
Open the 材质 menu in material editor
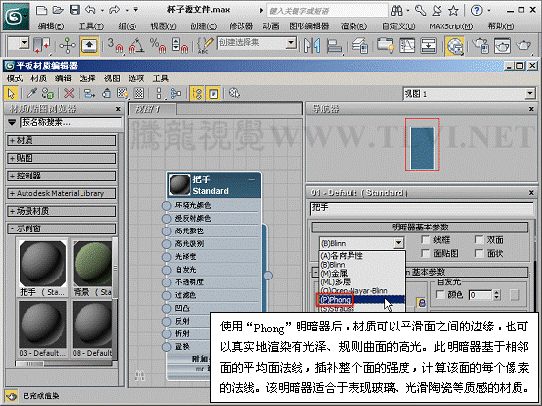click(38, 78)
